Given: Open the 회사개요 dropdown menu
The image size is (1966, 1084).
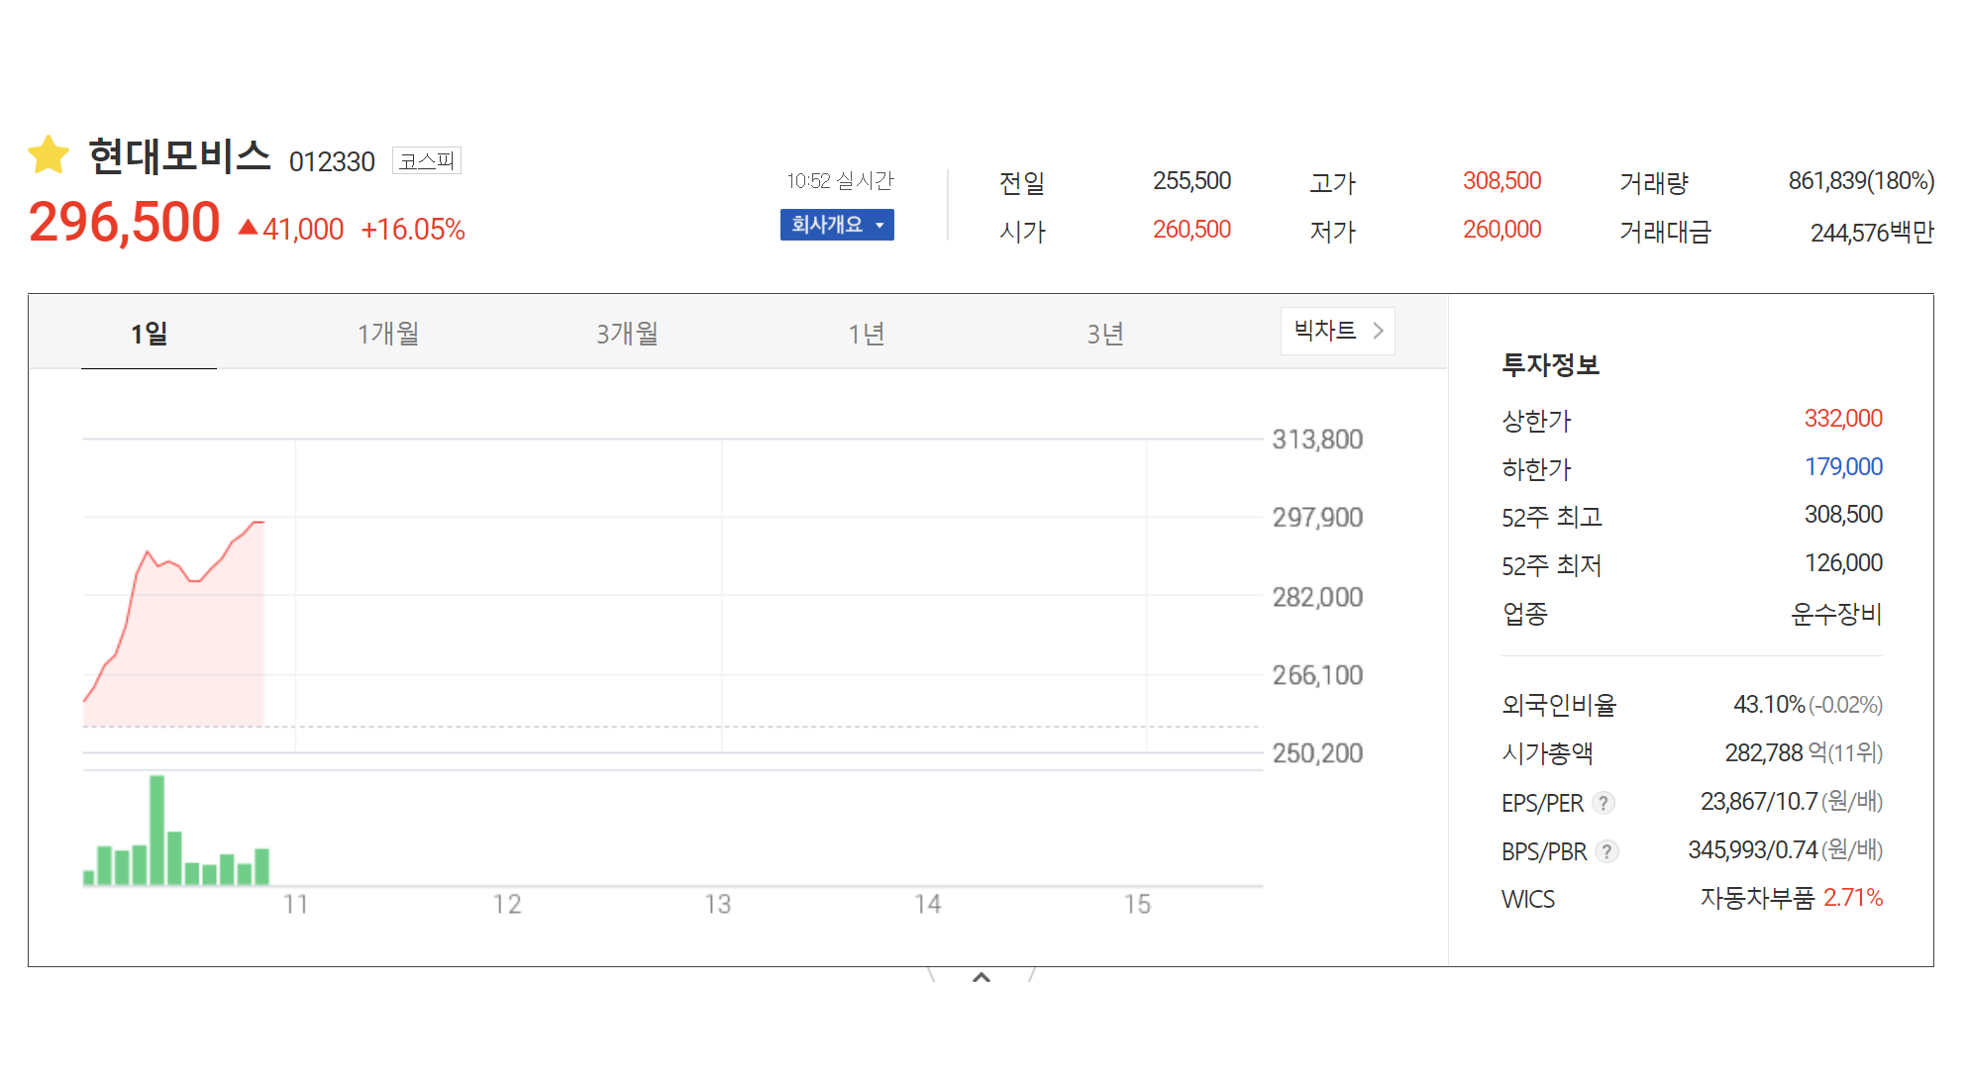Looking at the screenshot, I should [x=836, y=225].
